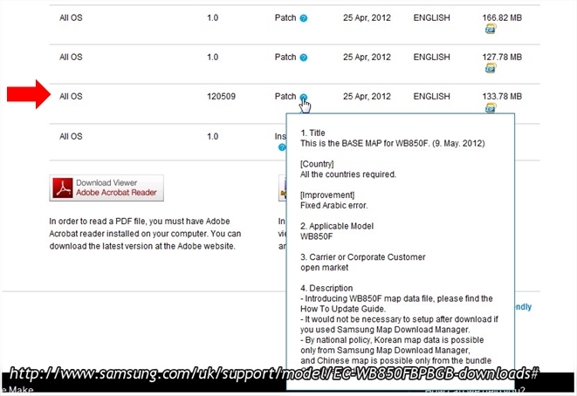Click the help icon beside Patch in 127.78 MB row
This screenshot has height=396, width=577.
pos(304,58)
